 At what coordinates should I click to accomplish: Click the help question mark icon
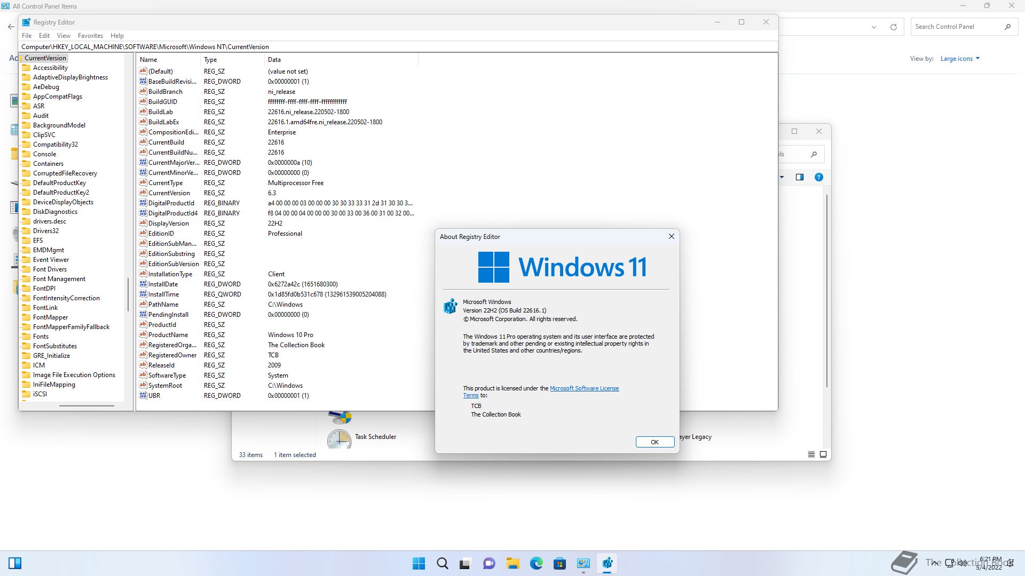click(818, 177)
